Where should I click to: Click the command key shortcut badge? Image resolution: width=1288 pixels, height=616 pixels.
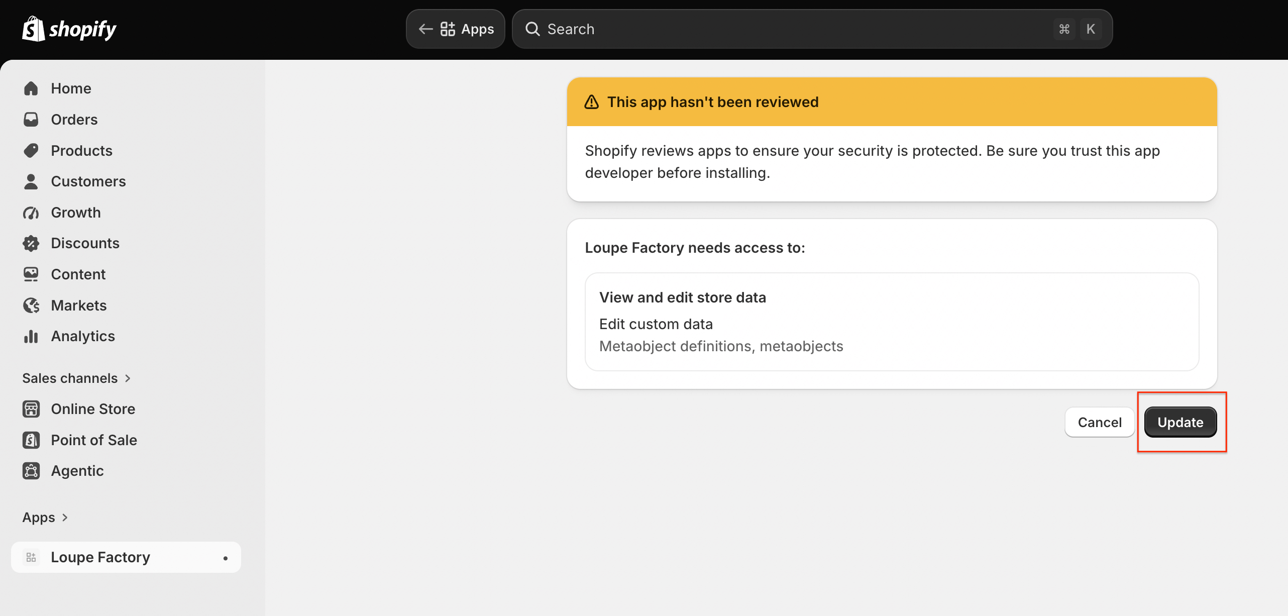point(1064,29)
